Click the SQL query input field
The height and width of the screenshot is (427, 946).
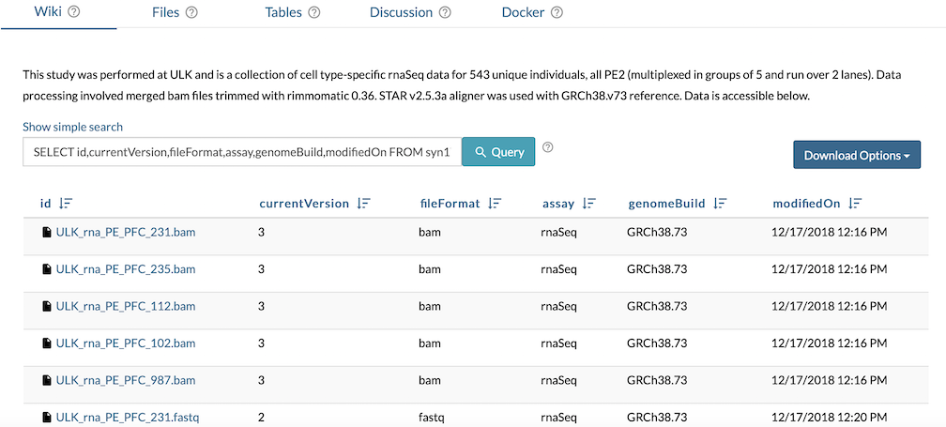241,152
